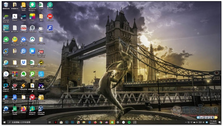Launch the FastestVPN desktop shortcut
Viewport: 223px width, 126px height.
[23, 87]
